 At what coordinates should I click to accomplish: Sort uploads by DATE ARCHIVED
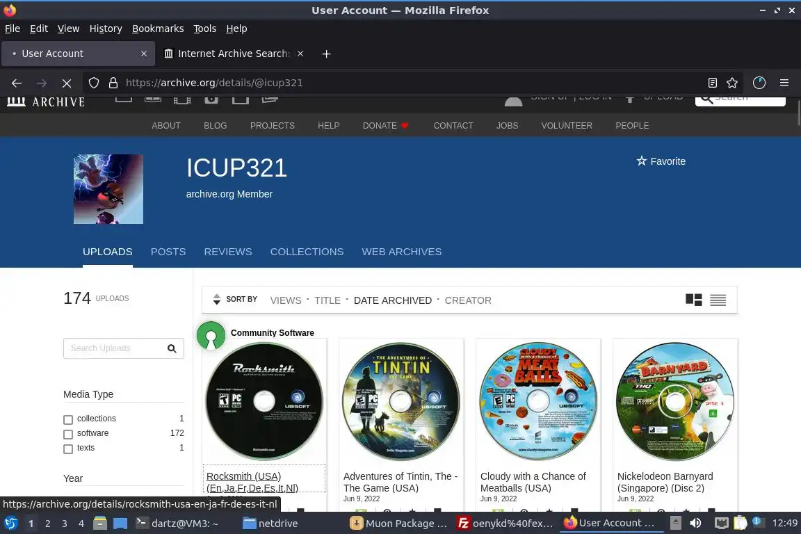392,300
